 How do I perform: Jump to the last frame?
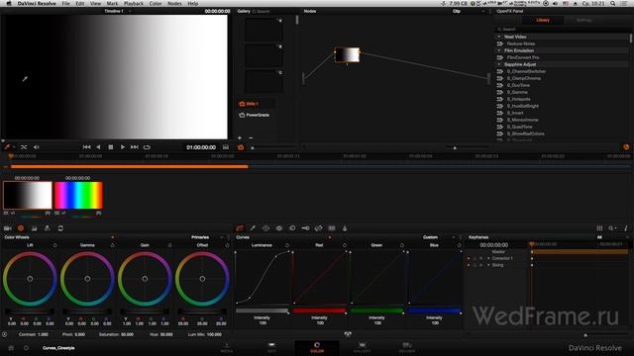click(x=135, y=147)
